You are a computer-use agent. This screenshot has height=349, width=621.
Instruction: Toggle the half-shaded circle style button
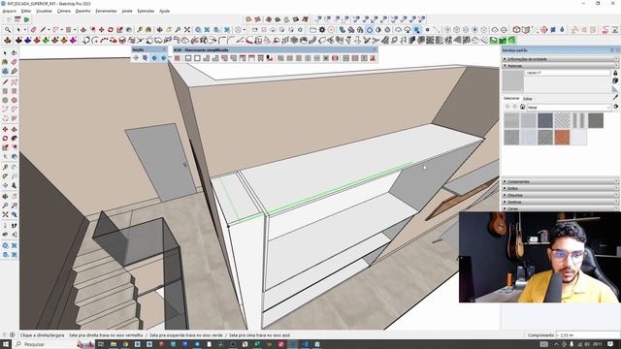378,30
